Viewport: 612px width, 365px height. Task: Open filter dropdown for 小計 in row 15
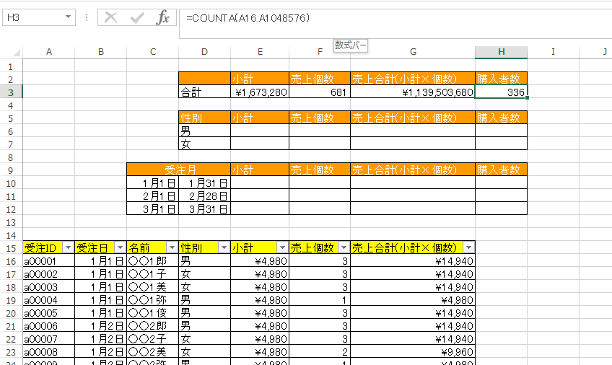tap(282, 247)
